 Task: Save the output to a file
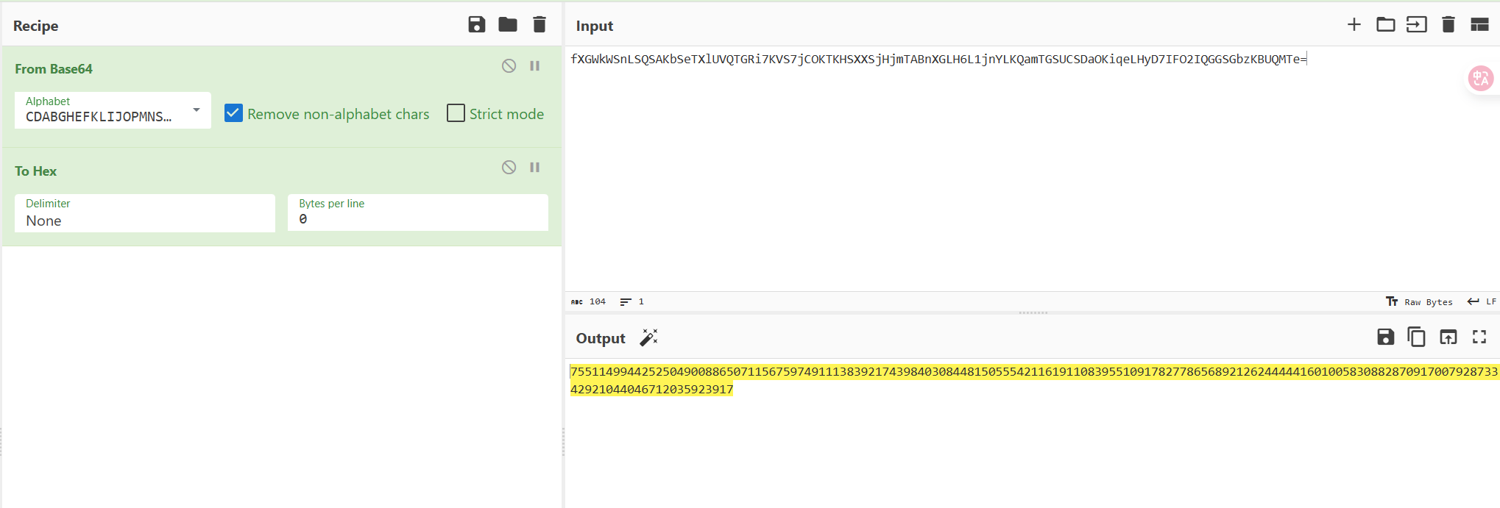pos(1385,337)
